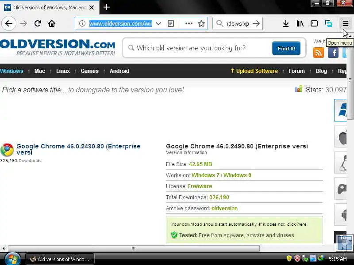Select the Games controller sidebar icon

[x=340, y=189]
